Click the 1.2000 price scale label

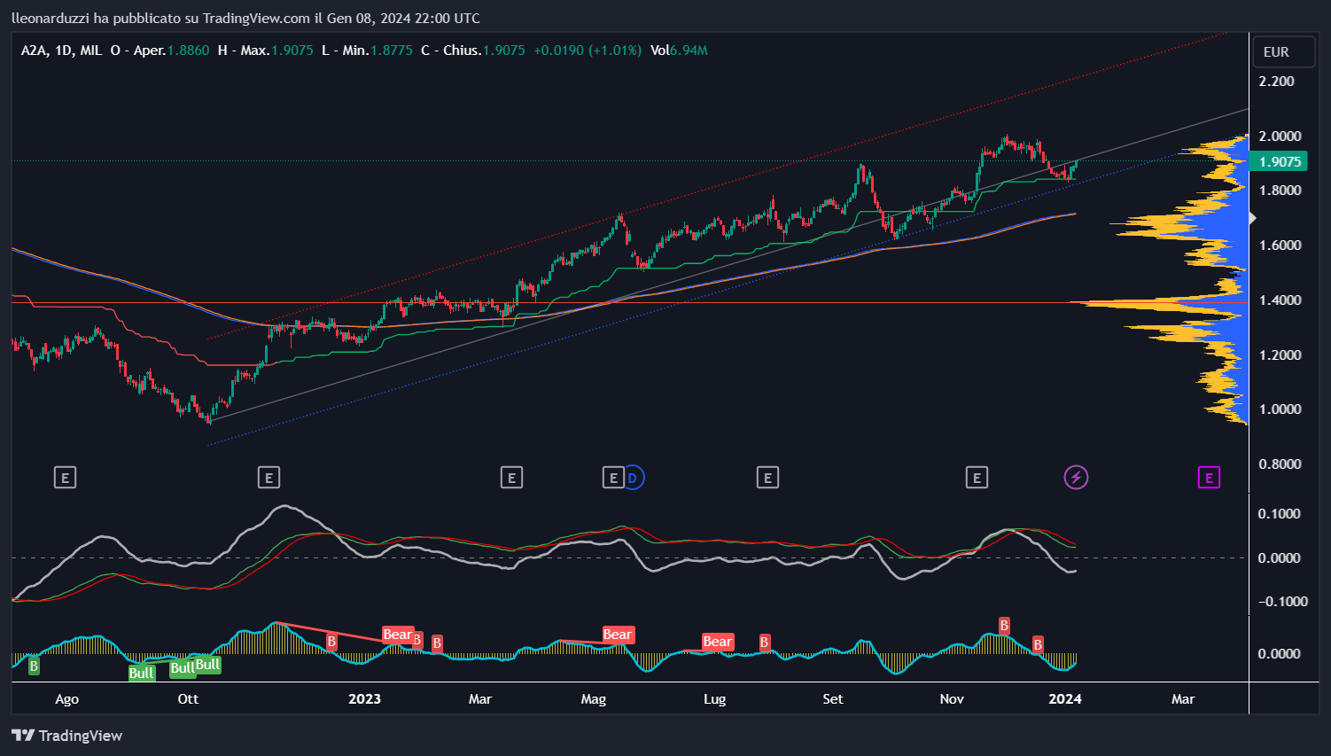pos(1280,355)
